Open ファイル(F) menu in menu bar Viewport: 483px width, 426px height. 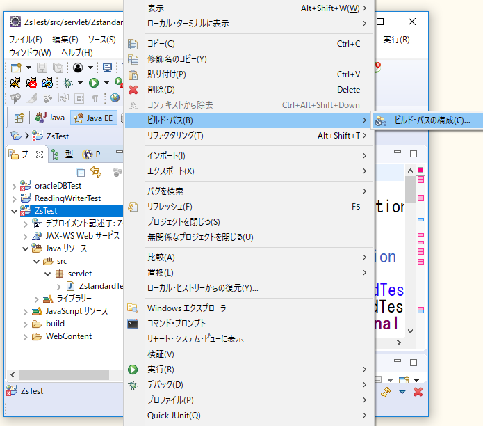tap(25, 40)
